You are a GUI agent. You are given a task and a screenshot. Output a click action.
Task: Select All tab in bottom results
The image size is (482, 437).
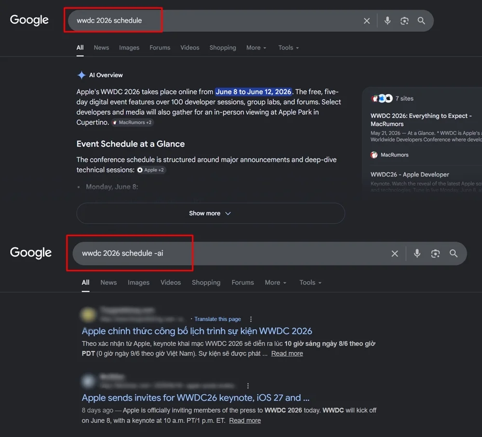[85, 282]
